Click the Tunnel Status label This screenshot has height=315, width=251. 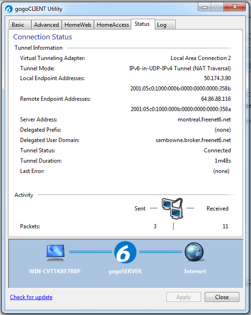tap(37, 150)
